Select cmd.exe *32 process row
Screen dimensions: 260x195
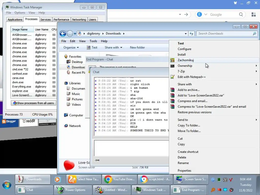34,69
